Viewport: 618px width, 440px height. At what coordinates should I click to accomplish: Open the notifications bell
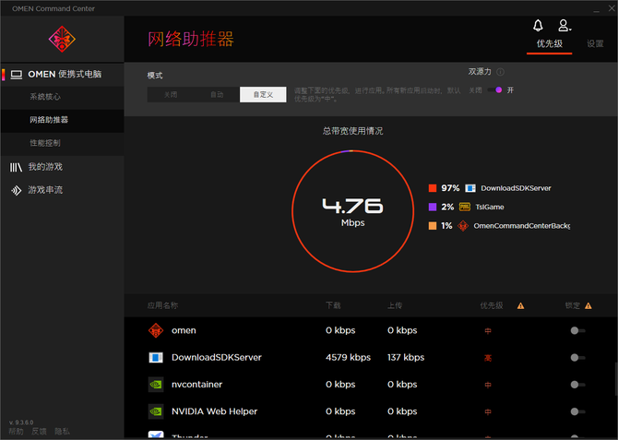[538, 26]
